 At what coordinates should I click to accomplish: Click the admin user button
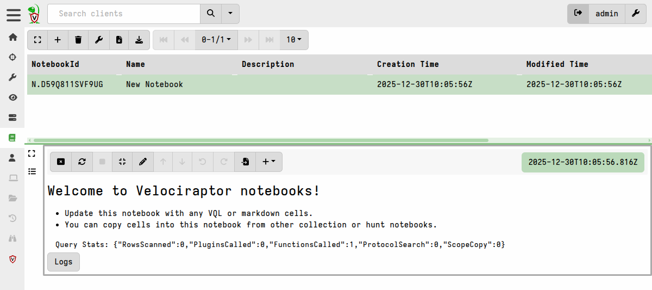coord(606,14)
